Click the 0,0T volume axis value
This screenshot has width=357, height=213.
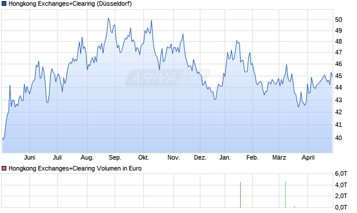coord(341,207)
